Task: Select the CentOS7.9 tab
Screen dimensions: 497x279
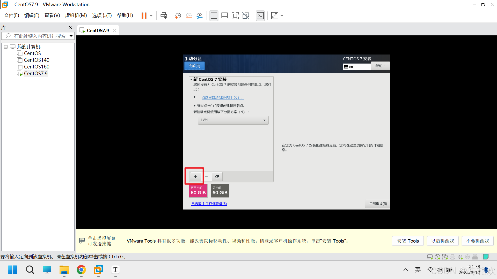Action: point(98,30)
